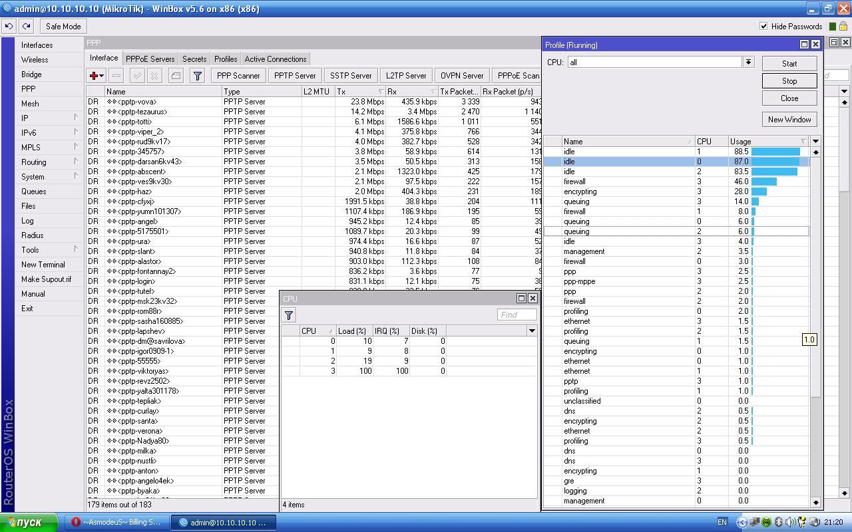Open the CPU table columns dropdown
Image resolution: width=852 pixels, height=532 pixels.
pyautogui.click(x=531, y=331)
